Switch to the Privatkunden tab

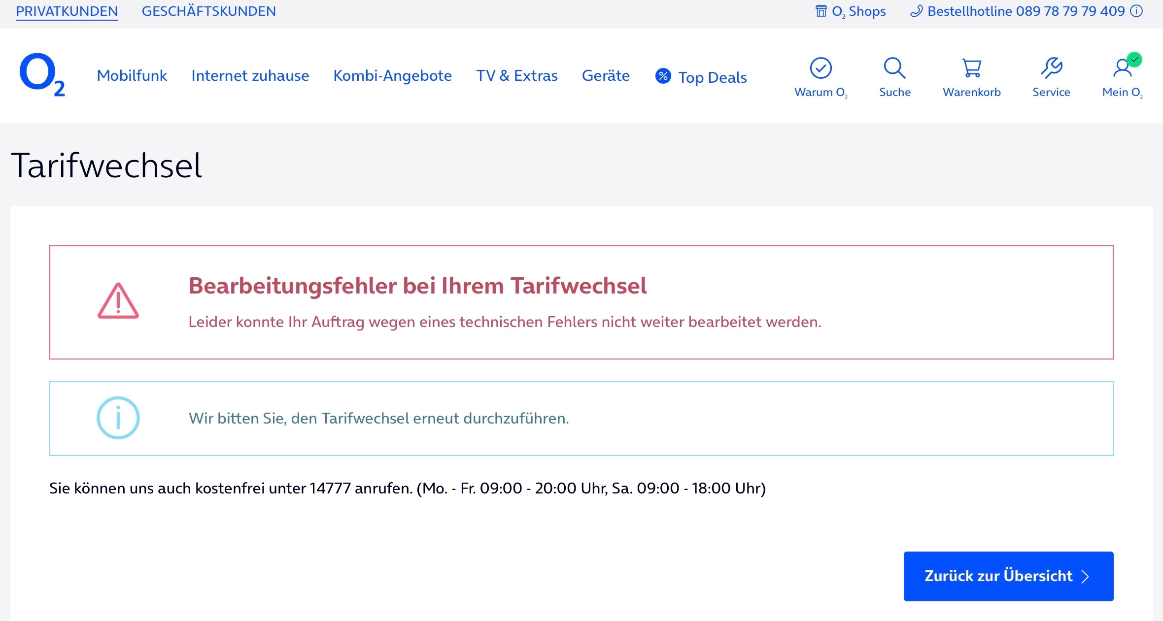67,11
